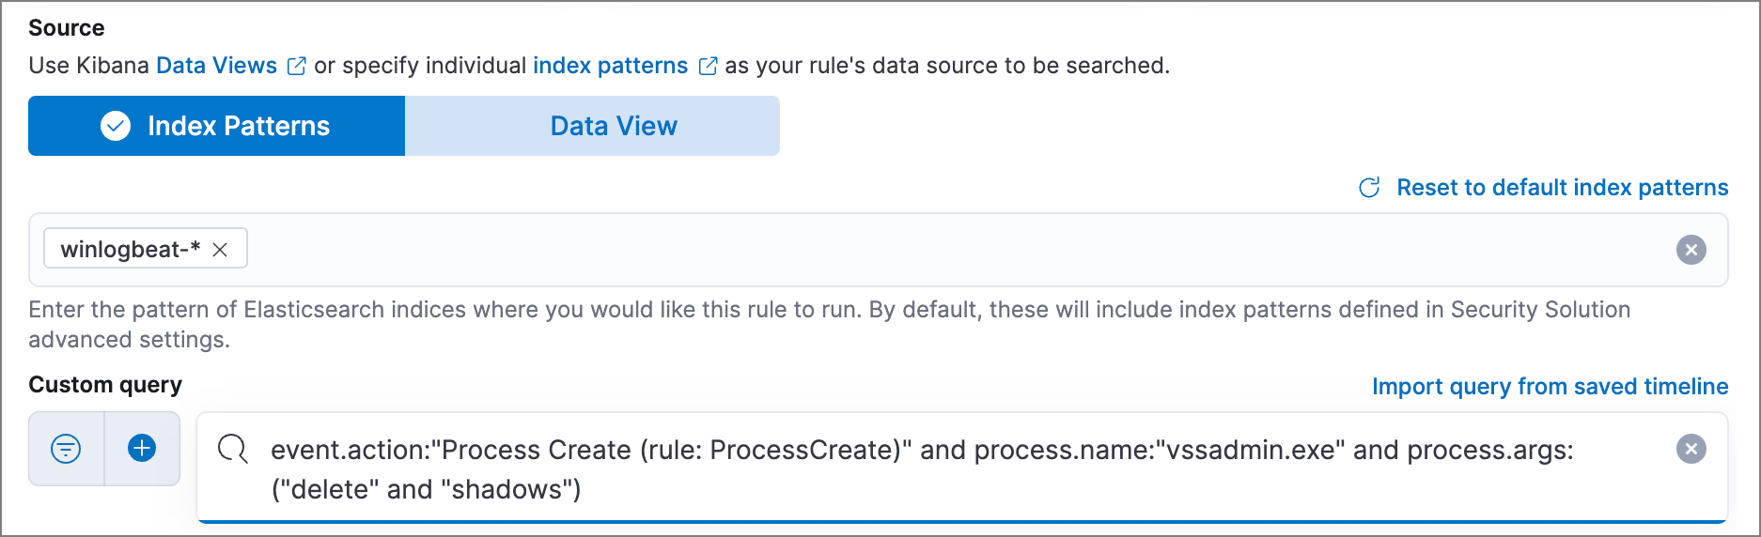Screen dimensions: 1761x537
Task: Click external link icon after index patterns
Action: coord(708,66)
